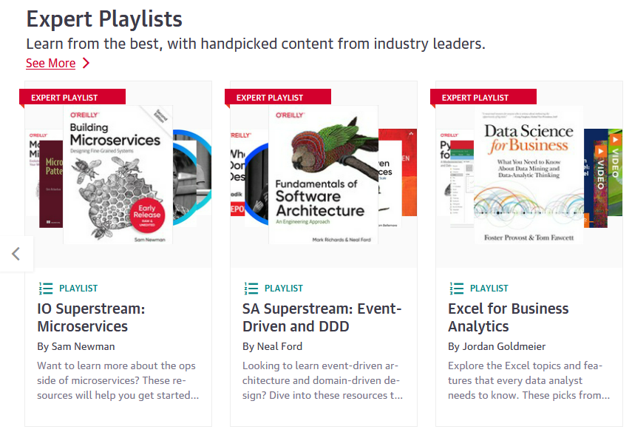Open the Building Microservices book cover
632x438 pixels.
[118, 175]
